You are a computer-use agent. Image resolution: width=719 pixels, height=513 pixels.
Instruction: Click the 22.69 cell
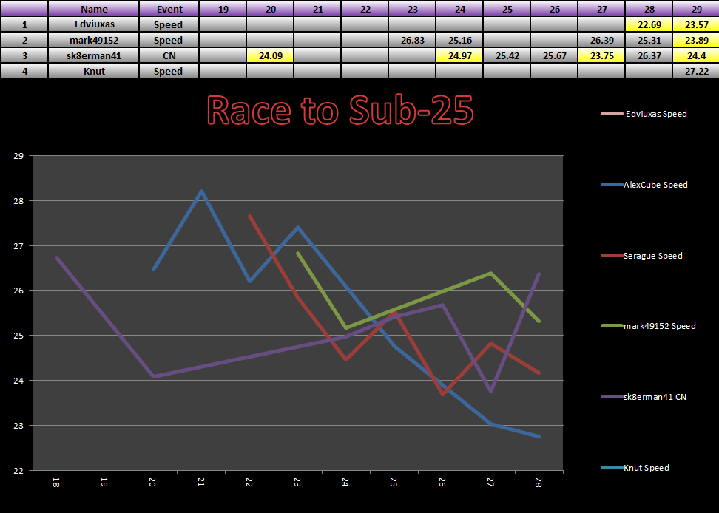click(x=649, y=24)
